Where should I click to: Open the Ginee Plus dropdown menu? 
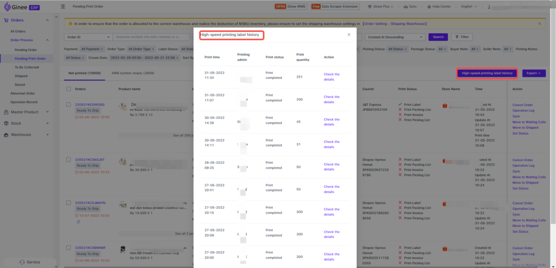[381, 7]
